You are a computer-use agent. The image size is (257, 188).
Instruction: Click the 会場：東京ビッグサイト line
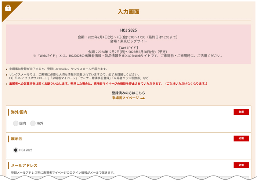point(128,41)
